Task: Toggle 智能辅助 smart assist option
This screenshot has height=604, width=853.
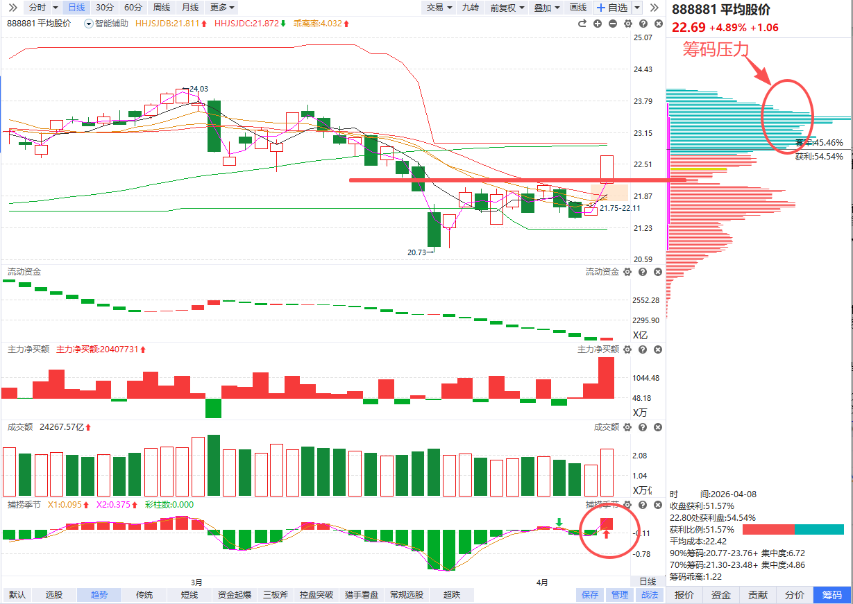Action: (106, 24)
